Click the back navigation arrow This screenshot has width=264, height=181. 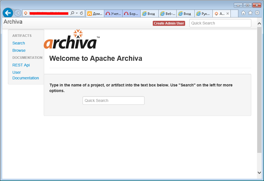[8, 13]
